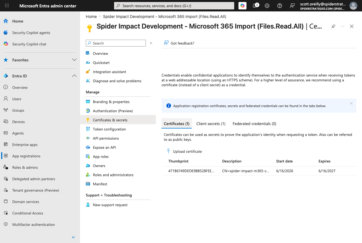Click the Home breadcrumb link
The height and width of the screenshot is (243, 362).
(91, 17)
